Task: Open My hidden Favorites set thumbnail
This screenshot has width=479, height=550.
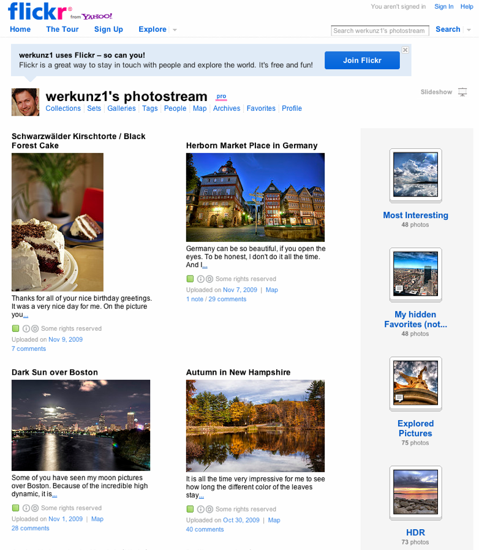Action: pos(415,274)
